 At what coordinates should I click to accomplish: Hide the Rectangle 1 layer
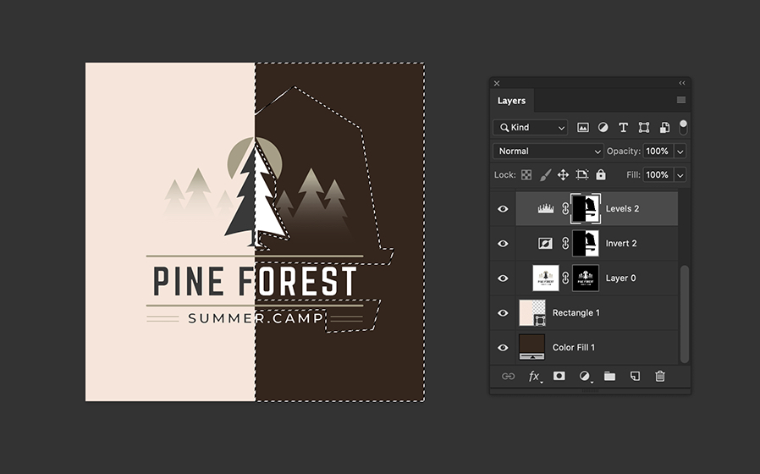[x=503, y=313]
